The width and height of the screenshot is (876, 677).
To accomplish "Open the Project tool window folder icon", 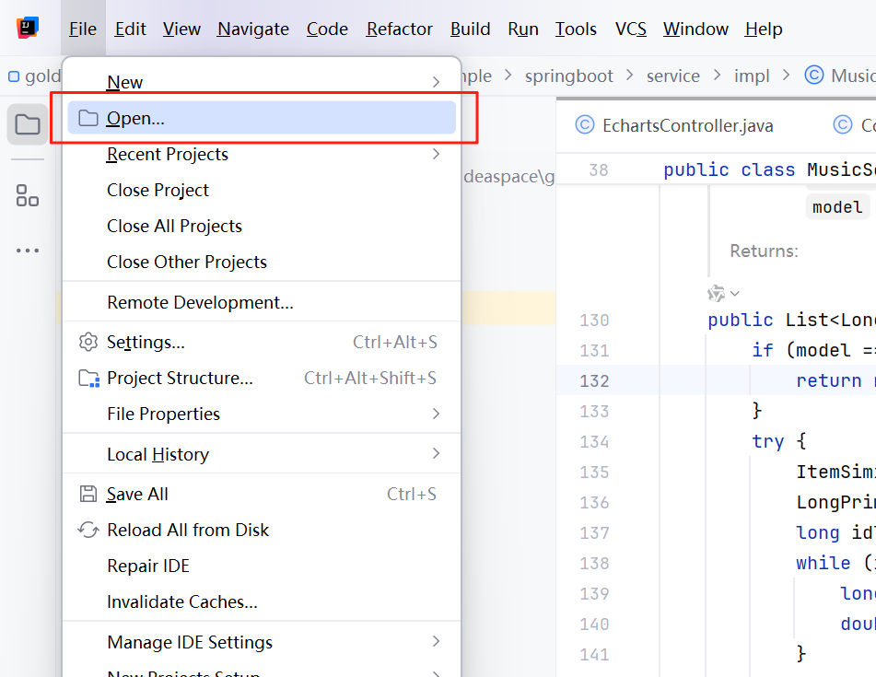I will [28, 124].
